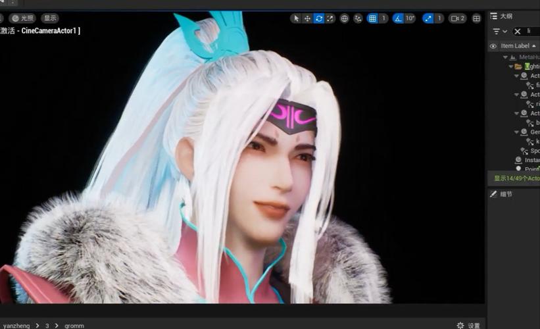Choose the Scale gizmo tool

pos(330,18)
